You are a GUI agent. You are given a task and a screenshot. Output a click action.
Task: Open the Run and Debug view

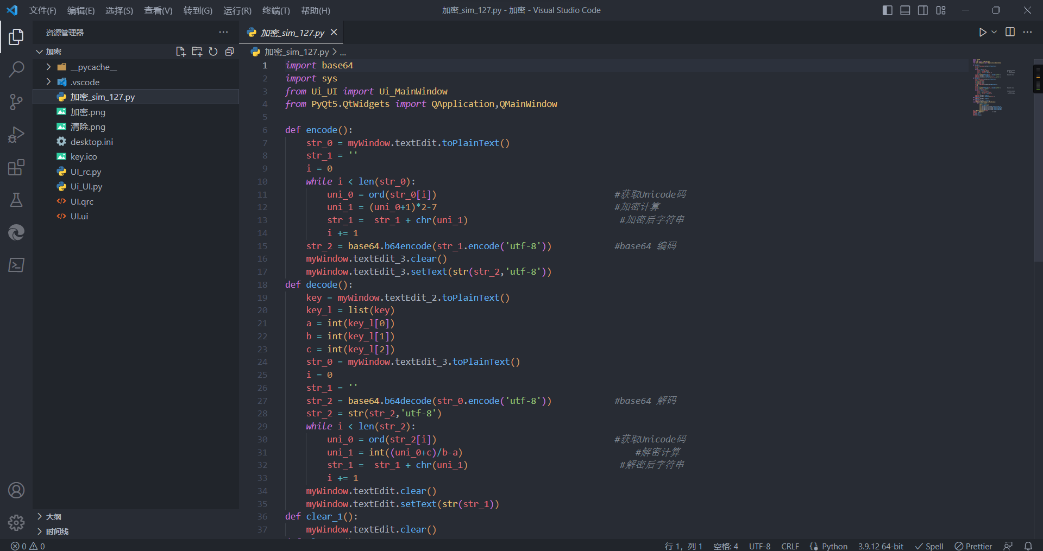[x=16, y=135]
